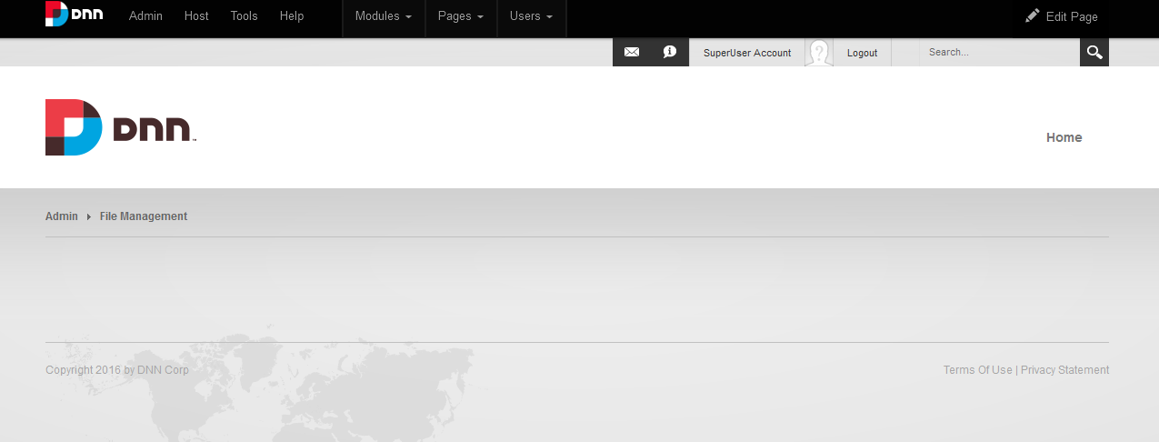Open the Help menu

click(x=292, y=16)
